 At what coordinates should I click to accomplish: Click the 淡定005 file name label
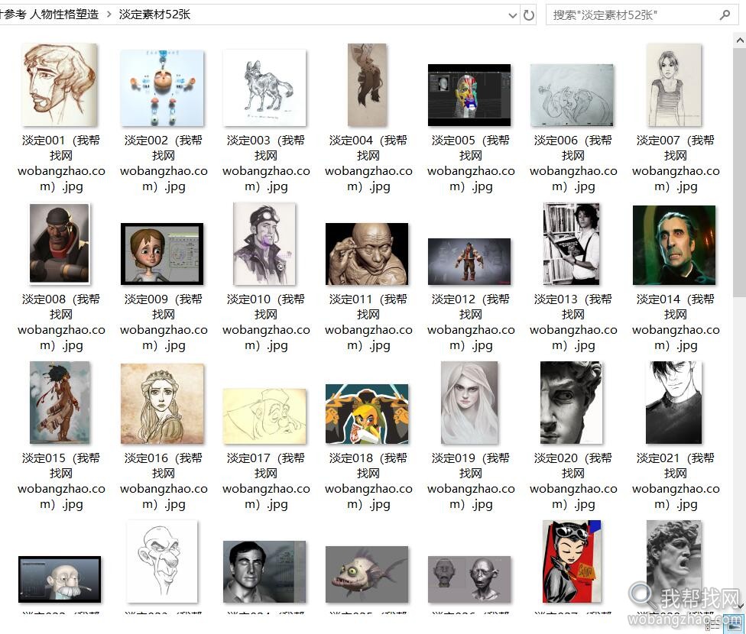(x=471, y=163)
